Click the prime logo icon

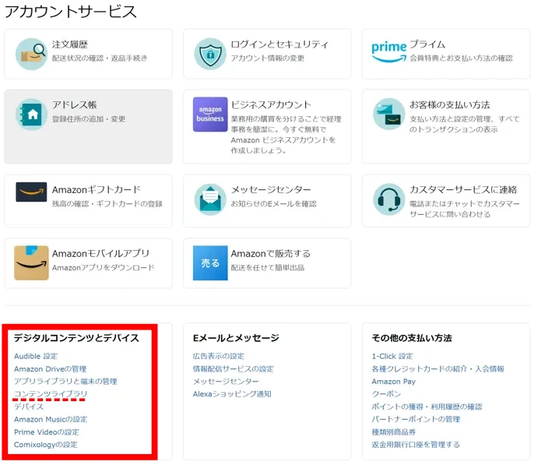[389, 52]
